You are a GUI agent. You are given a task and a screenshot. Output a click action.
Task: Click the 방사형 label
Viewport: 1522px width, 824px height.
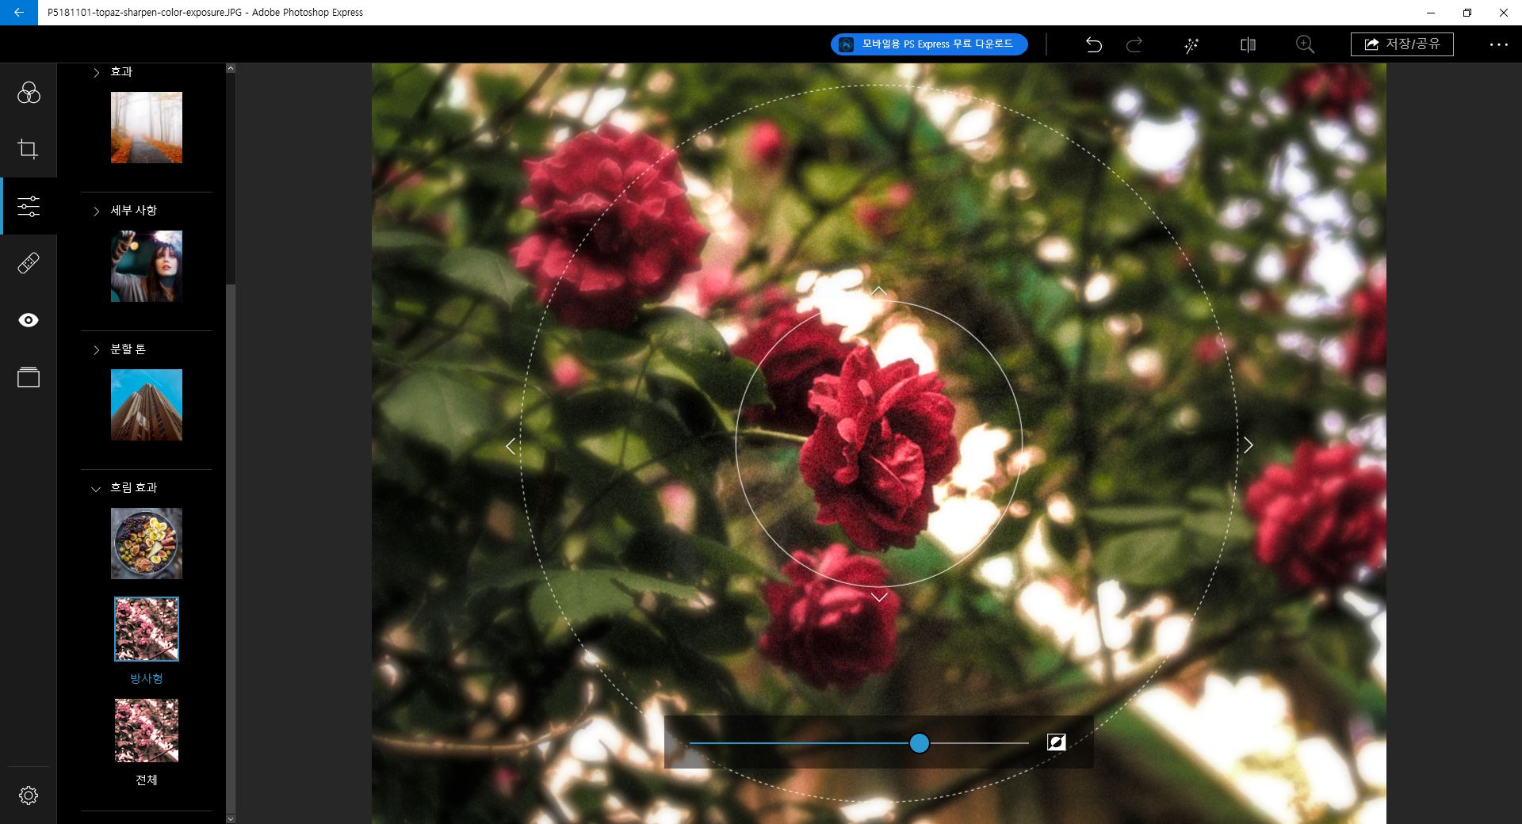147,678
